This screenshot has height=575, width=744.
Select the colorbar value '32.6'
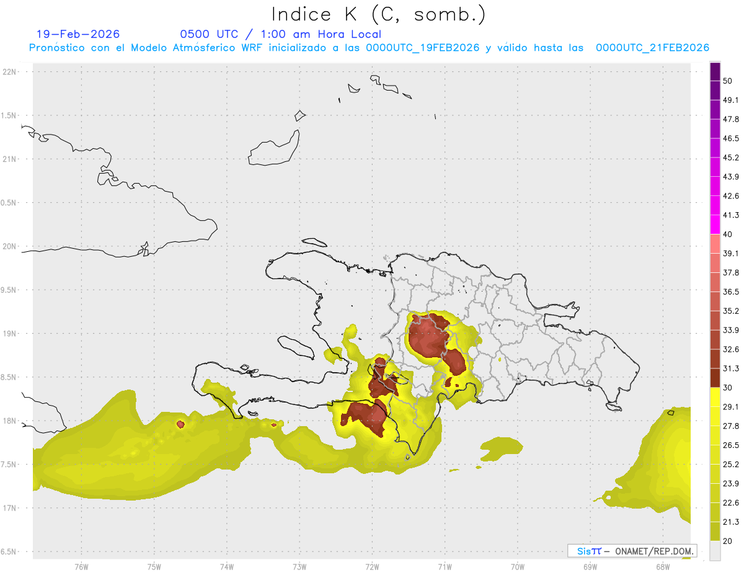(731, 349)
